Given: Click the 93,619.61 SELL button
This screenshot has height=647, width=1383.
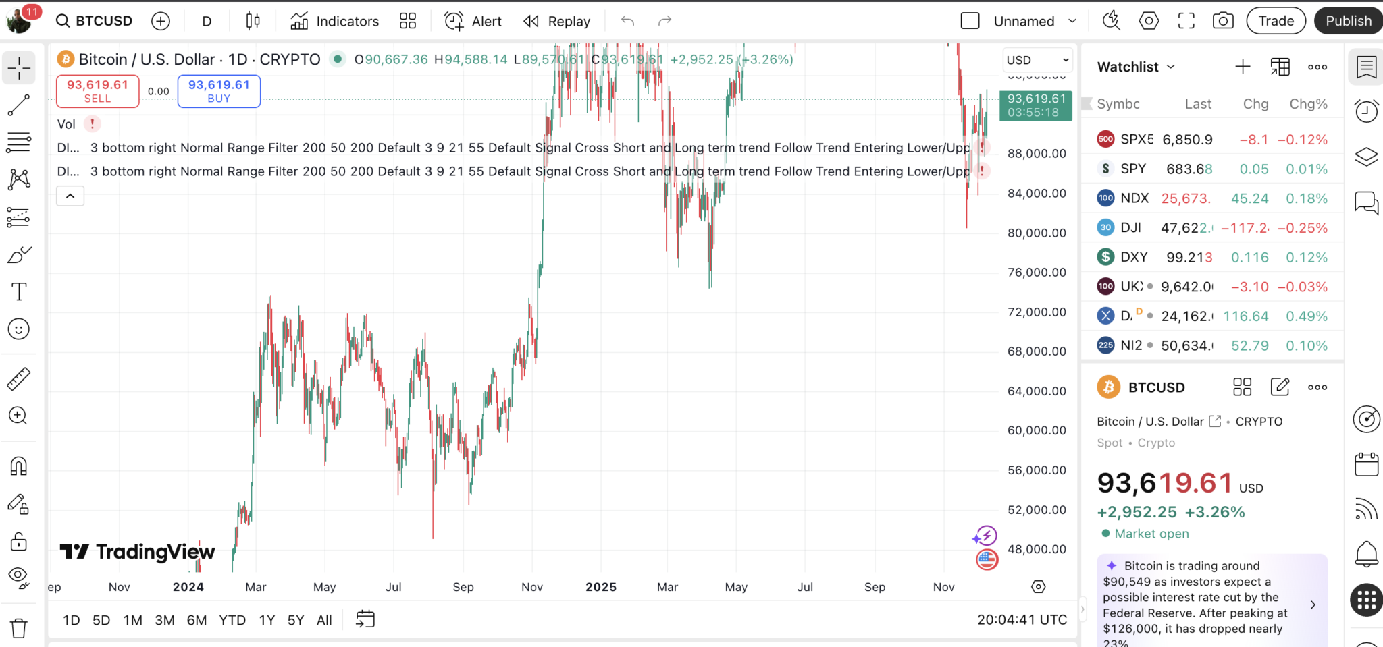Looking at the screenshot, I should point(98,91).
